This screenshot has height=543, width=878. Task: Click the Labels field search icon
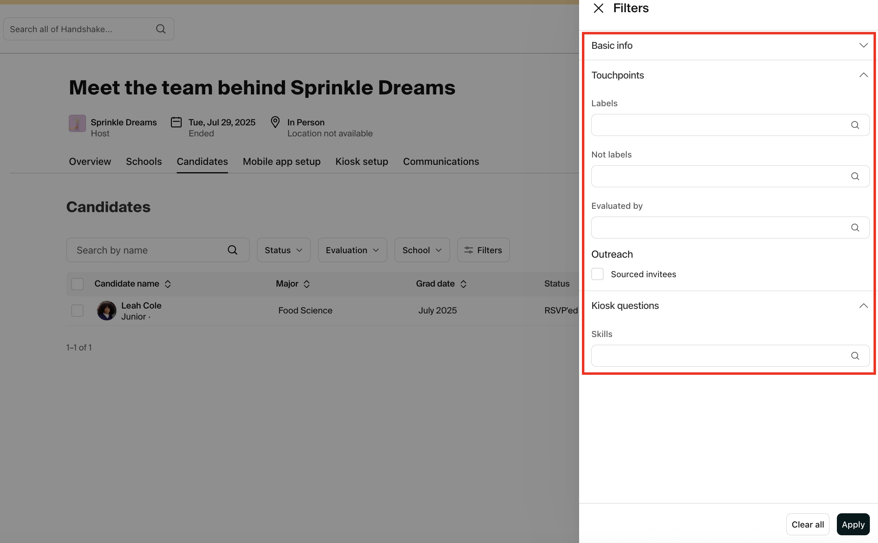click(855, 125)
